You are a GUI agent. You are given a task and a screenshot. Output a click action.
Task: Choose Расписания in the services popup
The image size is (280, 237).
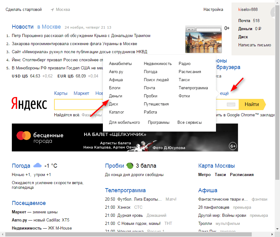pyautogui.click(x=190, y=72)
